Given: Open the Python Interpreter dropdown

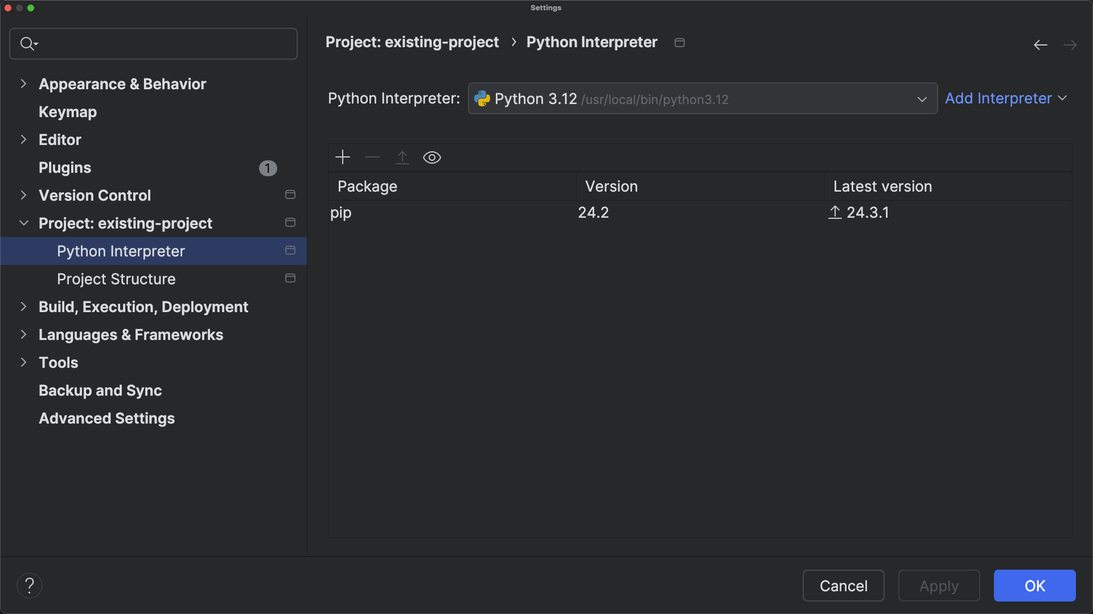Looking at the screenshot, I should (921, 99).
